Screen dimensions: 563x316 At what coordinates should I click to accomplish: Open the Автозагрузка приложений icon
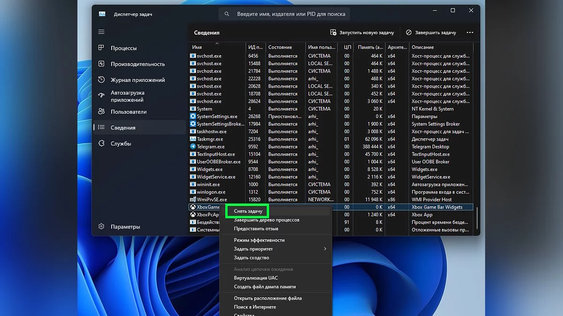[x=101, y=96]
